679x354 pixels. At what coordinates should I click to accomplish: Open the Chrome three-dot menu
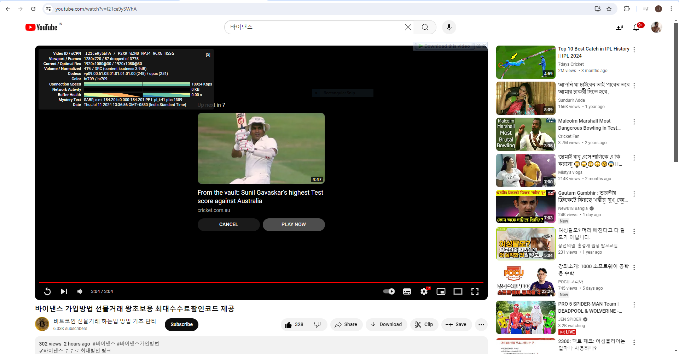coord(671,9)
